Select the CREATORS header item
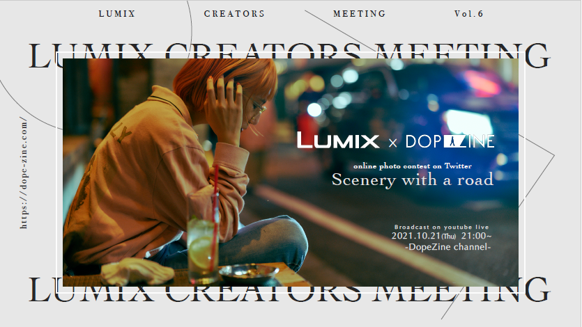Screen dimensions: 582x327 234,14
